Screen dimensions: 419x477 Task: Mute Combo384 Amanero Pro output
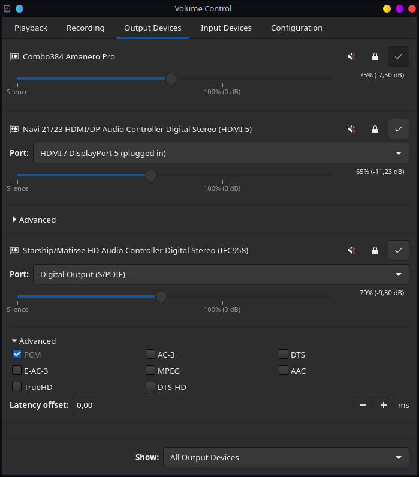point(352,56)
